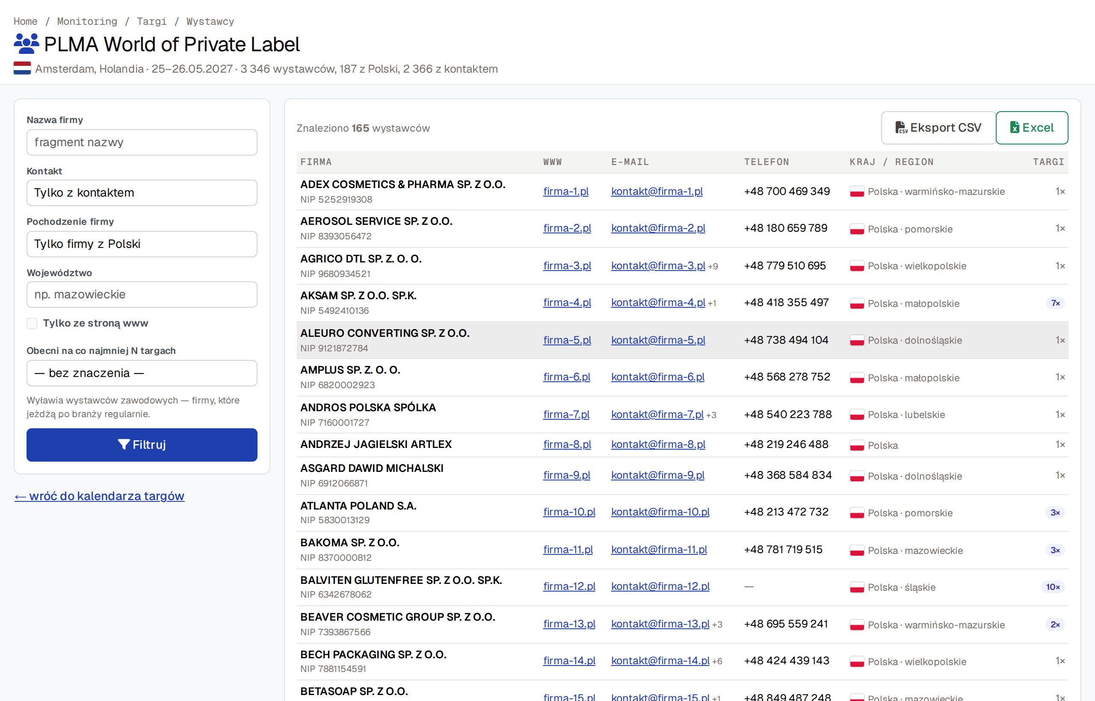The height and width of the screenshot is (701, 1095).
Task: Click company name 'AMPLUS SP. Z. O. O.'
Action: click(x=350, y=370)
